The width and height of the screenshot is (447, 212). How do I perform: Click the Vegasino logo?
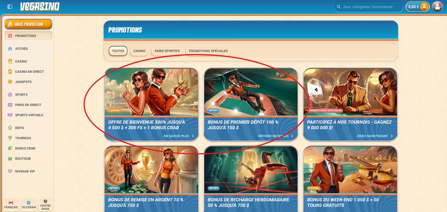[x=40, y=7]
